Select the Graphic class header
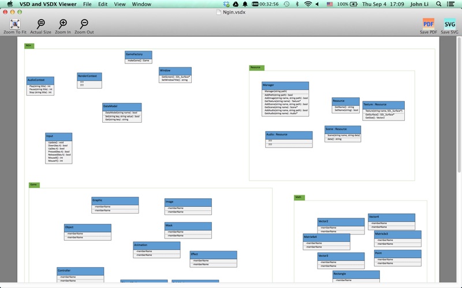 pyautogui.click(x=115, y=201)
